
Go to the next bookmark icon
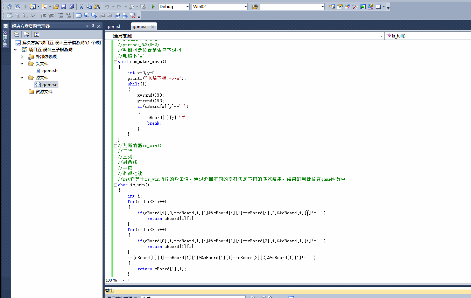click(94, 15)
